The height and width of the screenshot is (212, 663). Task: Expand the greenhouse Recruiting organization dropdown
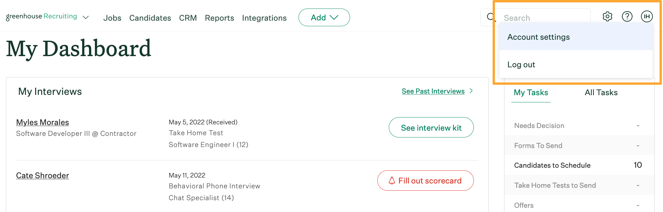[85, 18]
